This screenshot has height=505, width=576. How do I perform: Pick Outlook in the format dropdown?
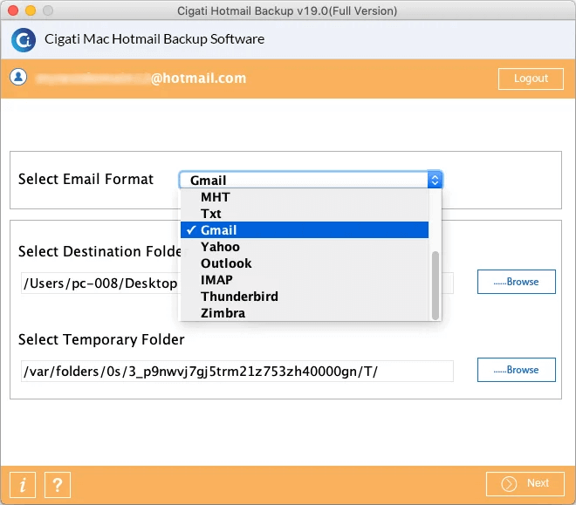point(305,263)
